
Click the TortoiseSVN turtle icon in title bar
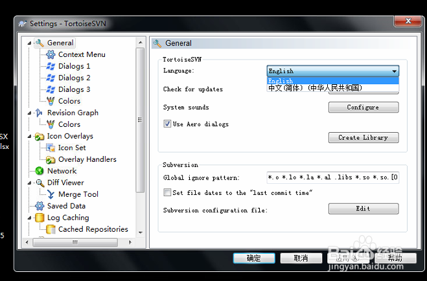[x=23, y=24]
